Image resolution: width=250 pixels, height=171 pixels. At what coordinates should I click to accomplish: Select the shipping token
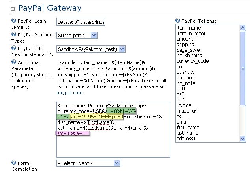[x=185, y=45]
